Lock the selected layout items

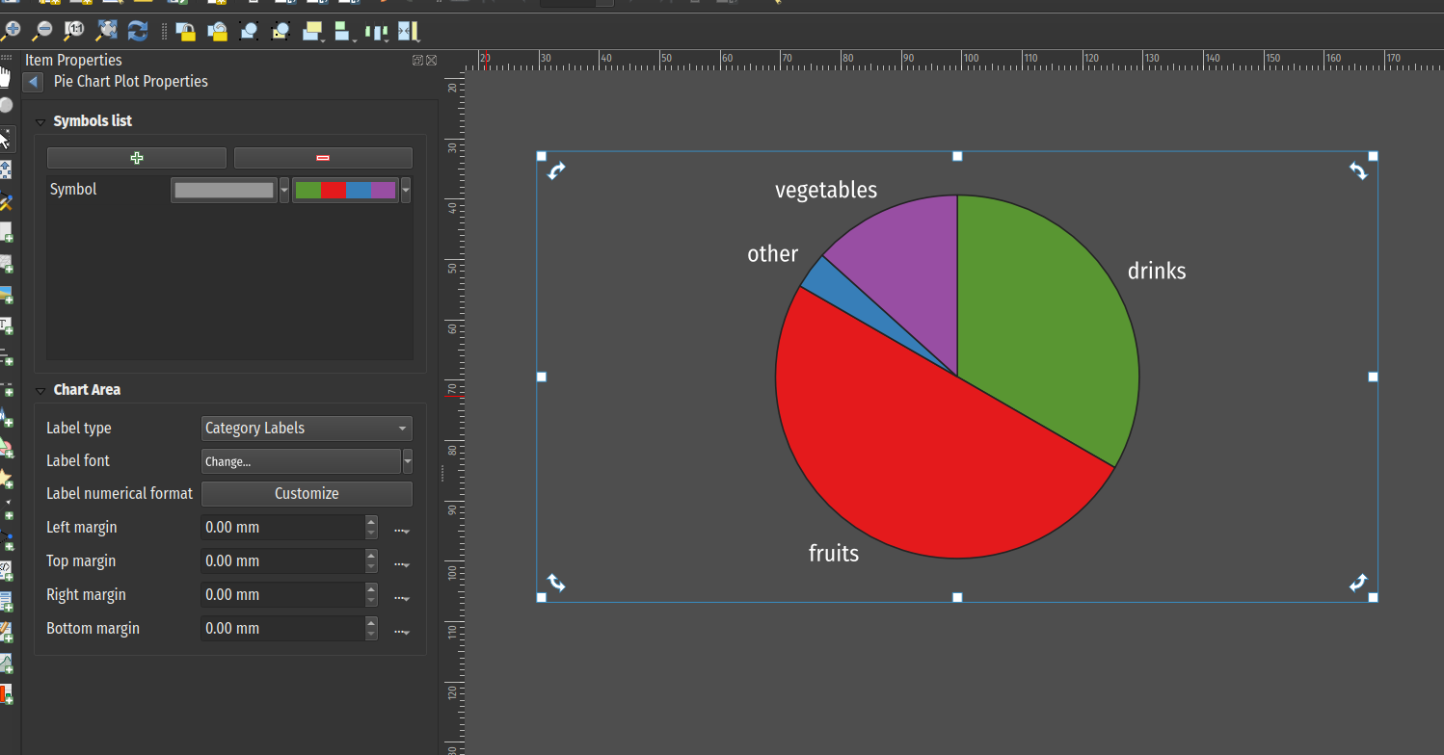point(185,32)
